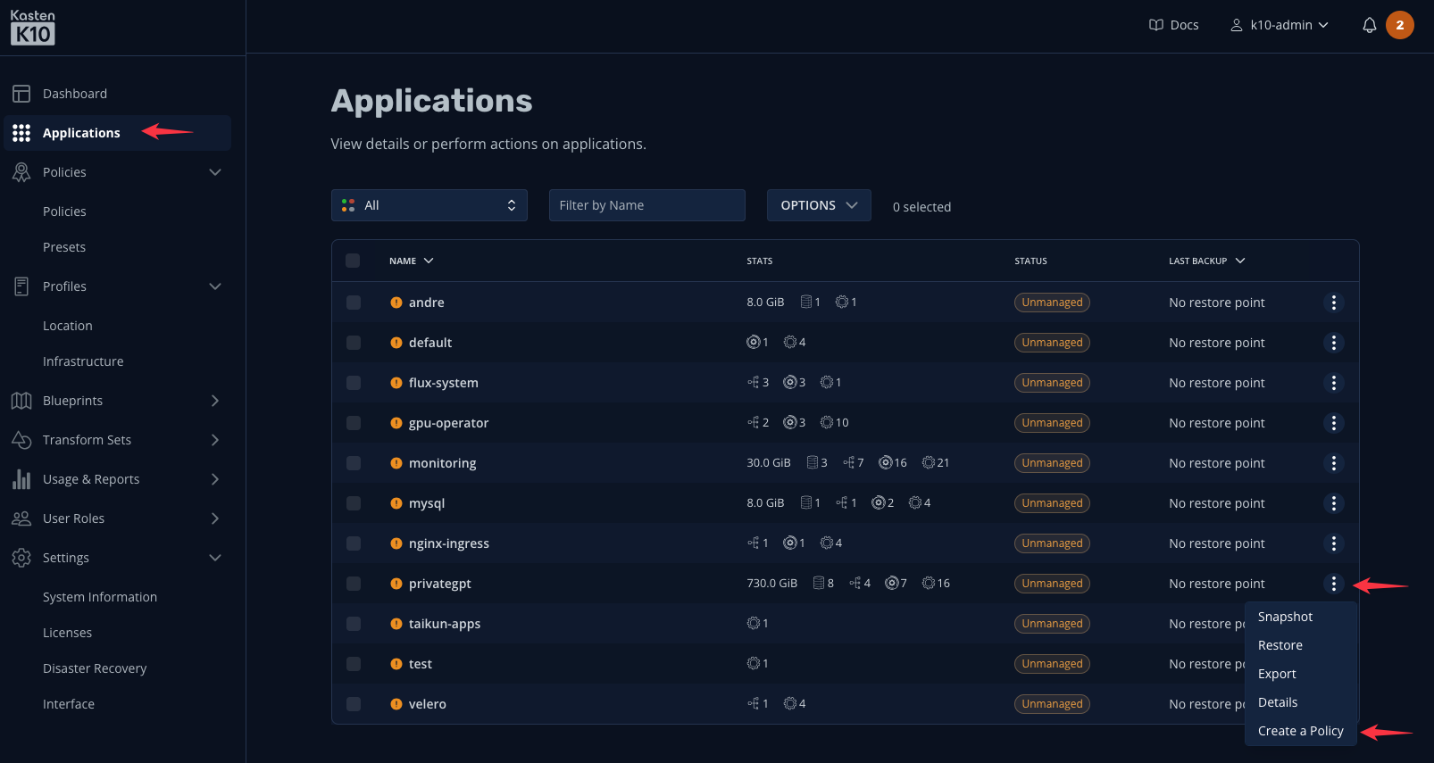1434x763 pixels.
Task: Sort by the NAME column header
Action: [x=411, y=261]
